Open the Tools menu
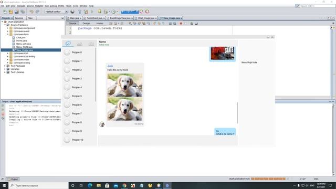This screenshot has width=336, height=189. [76, 6]
